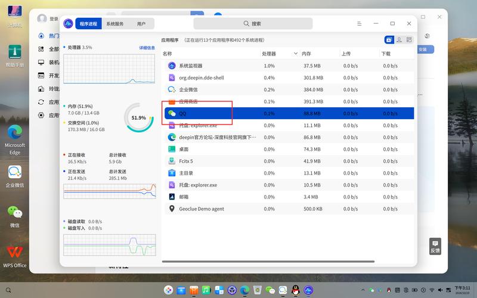The width and height of the screenshot is (477, 298).
Task: Open the 系统服务 tab
Action: coord(115,24)
